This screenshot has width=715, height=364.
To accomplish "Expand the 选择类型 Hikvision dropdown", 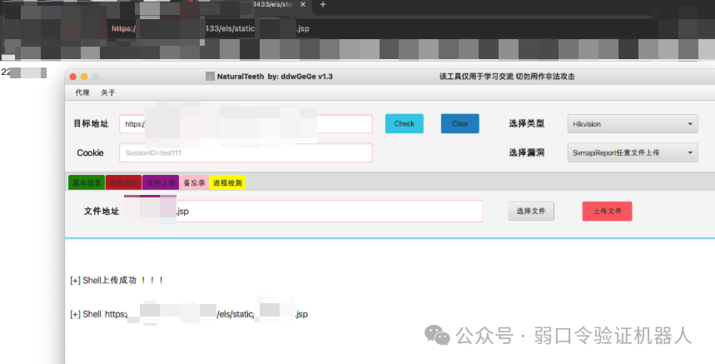I will 633,123.
